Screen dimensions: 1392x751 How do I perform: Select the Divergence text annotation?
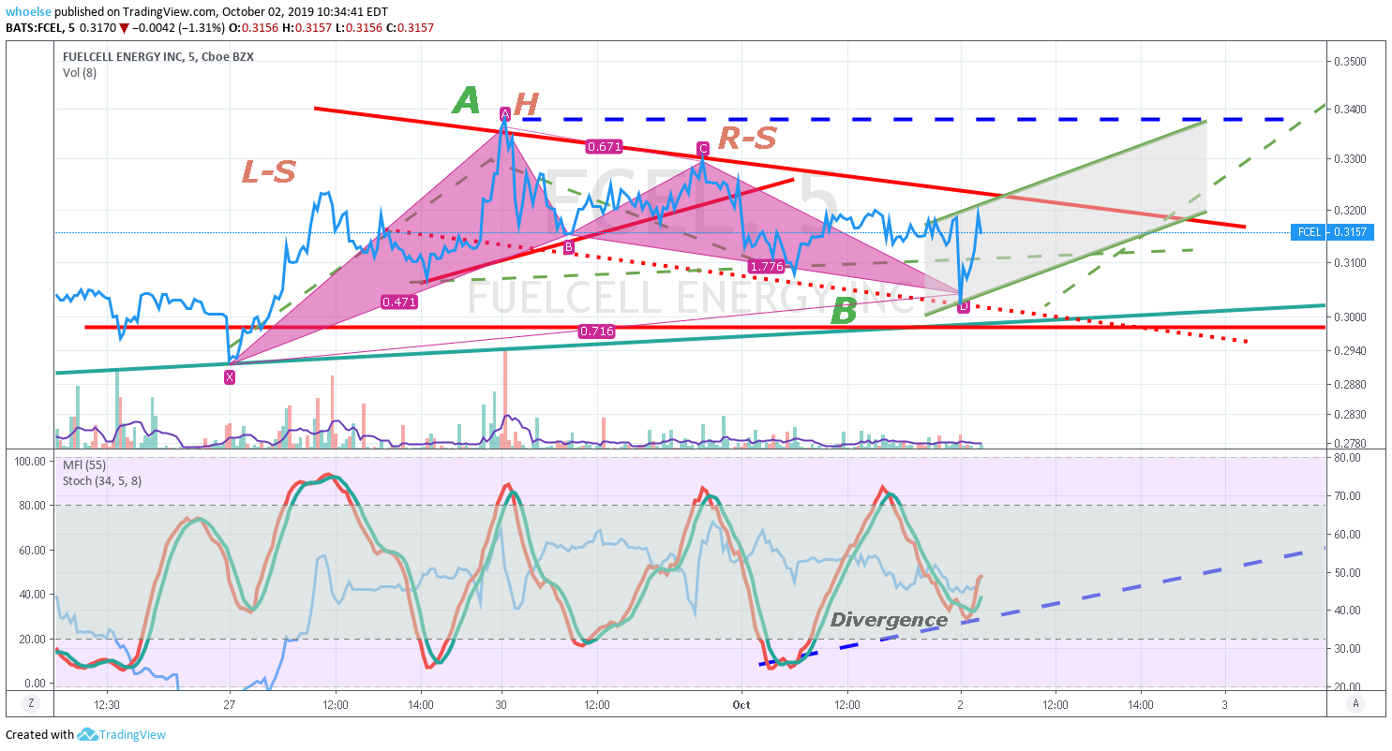889,620
